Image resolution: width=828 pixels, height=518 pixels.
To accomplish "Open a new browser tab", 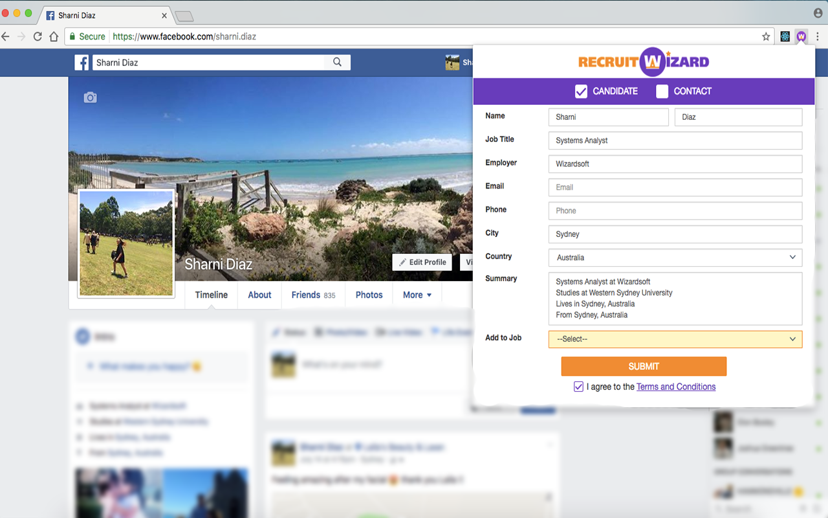I will point(184,16).
